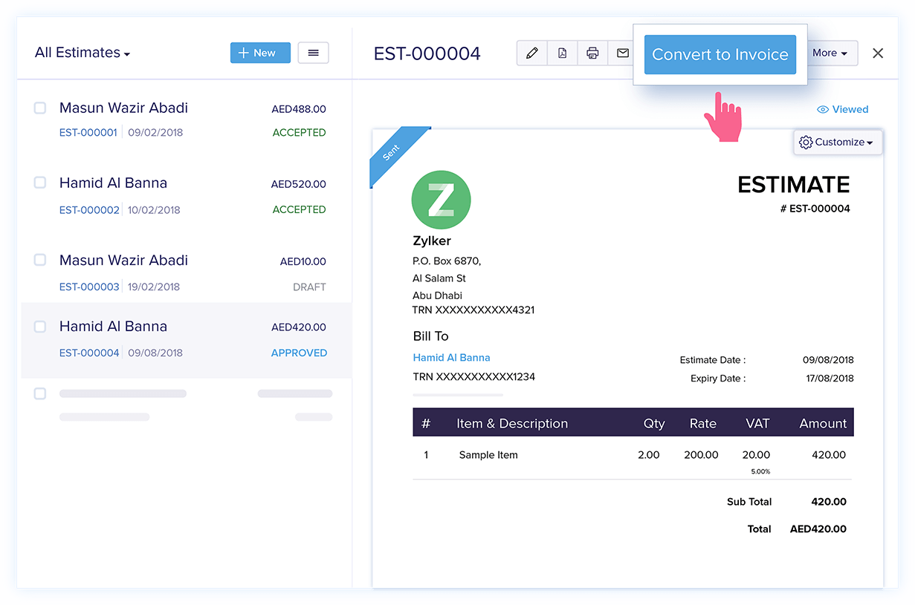Create a new estimate with + New
The height and width of the screenshot is (605, 915).
click(x=260, y=53)
